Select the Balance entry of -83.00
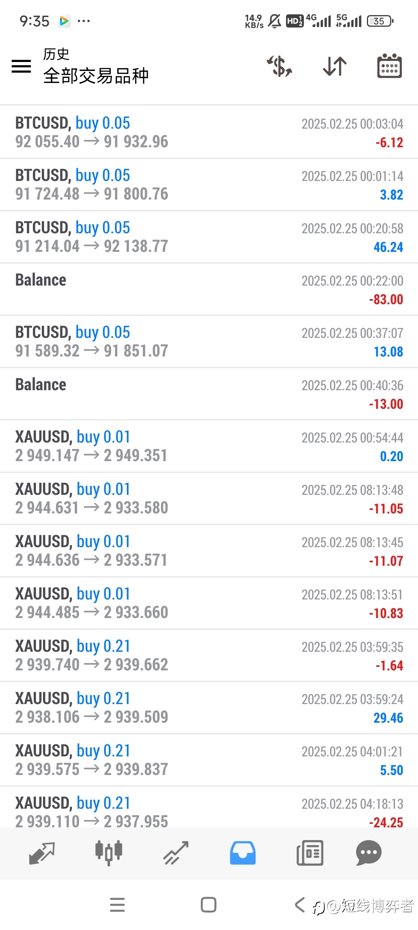Viewport: 418px width, 930px height. 209,289
